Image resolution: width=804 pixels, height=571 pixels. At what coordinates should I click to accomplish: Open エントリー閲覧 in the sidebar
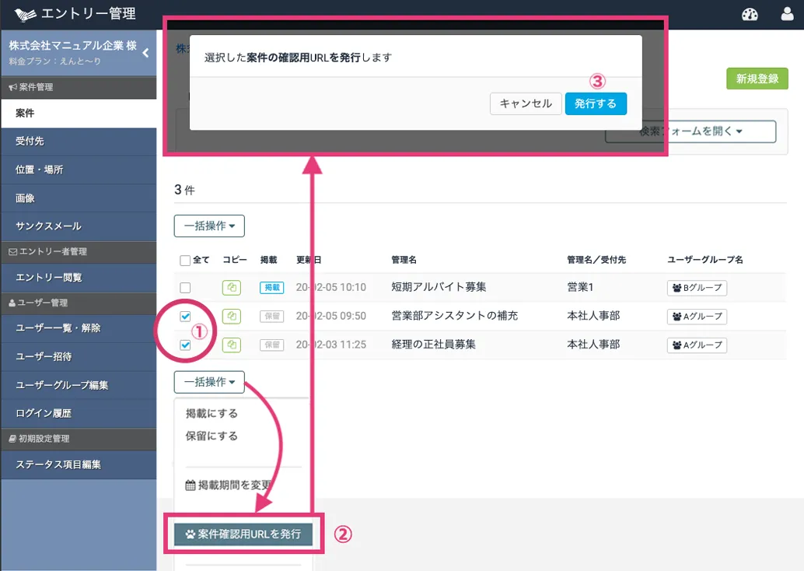pos(48,277)
